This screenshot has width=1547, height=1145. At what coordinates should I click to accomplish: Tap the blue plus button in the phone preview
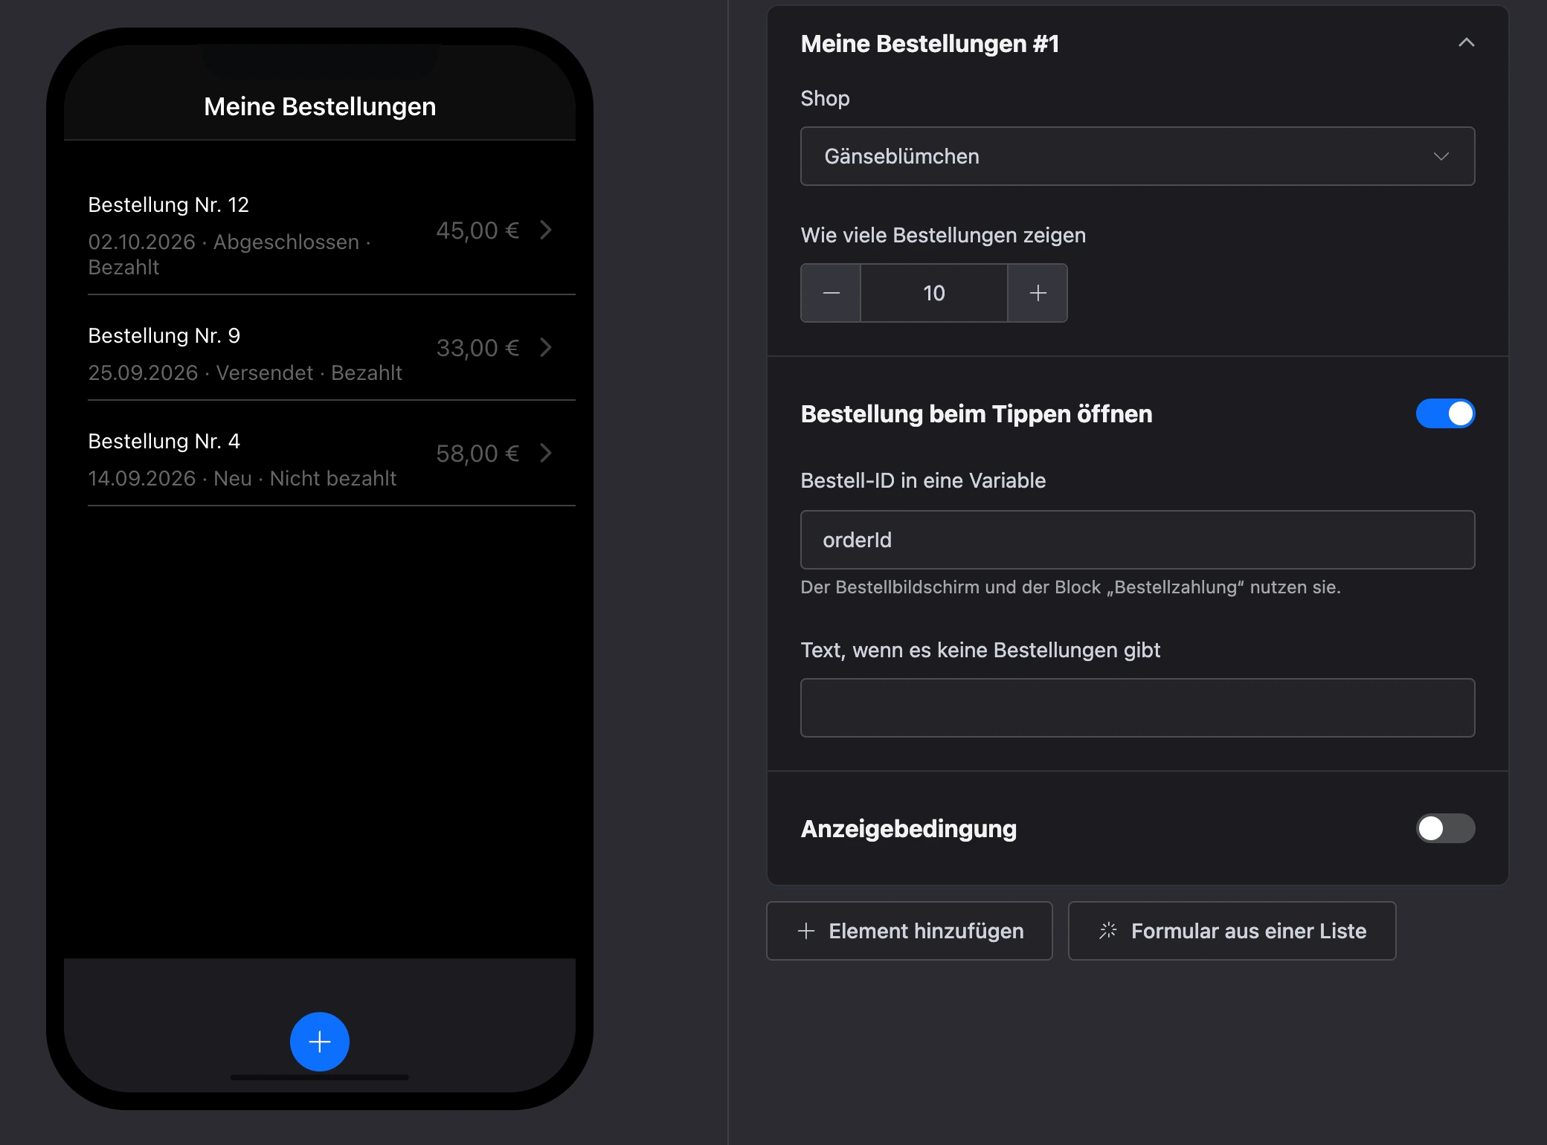point(320,1042)
